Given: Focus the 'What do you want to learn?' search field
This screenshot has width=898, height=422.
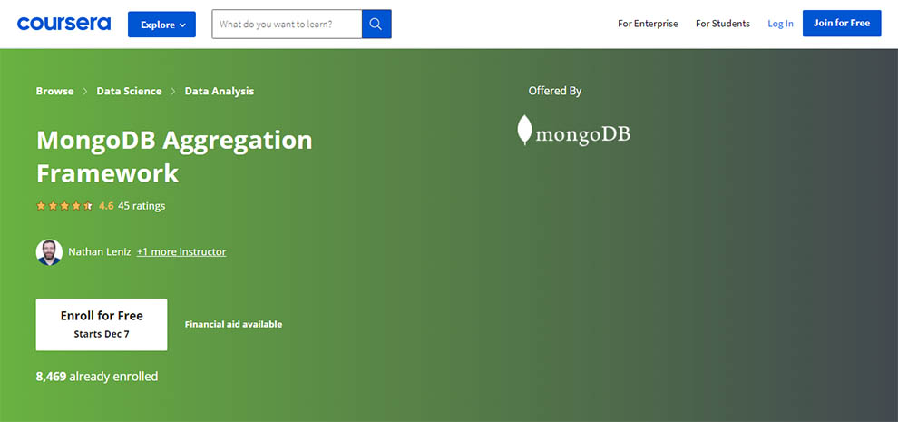Looking at the screenshot, I should [x=287, y=25].
